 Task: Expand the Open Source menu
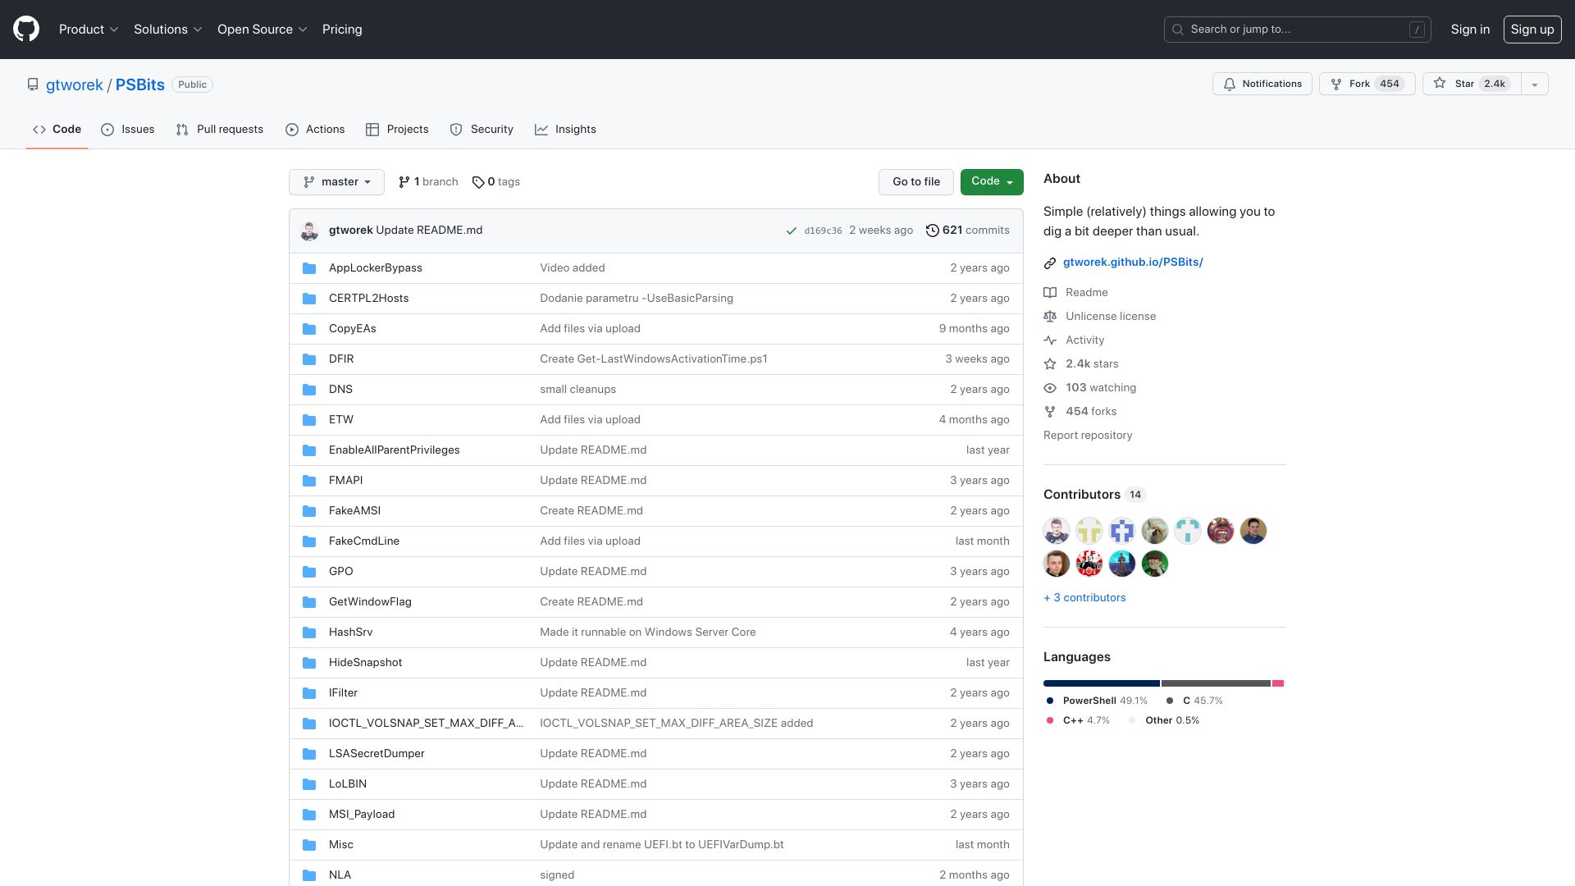(262, 30)
